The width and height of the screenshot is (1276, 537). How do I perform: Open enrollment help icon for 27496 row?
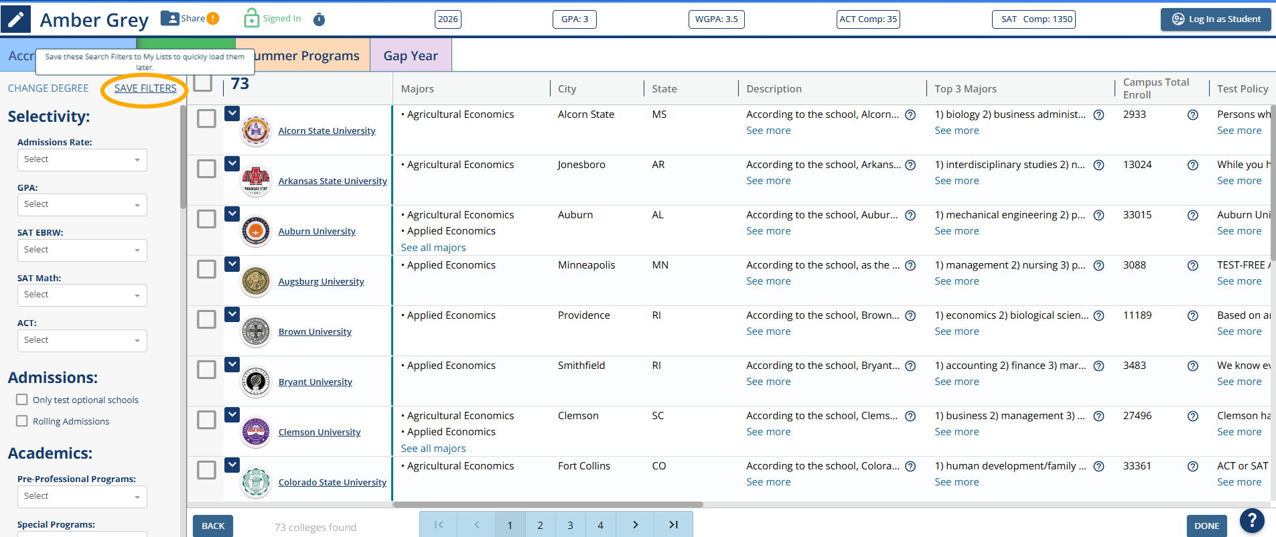click(1193, 416)
